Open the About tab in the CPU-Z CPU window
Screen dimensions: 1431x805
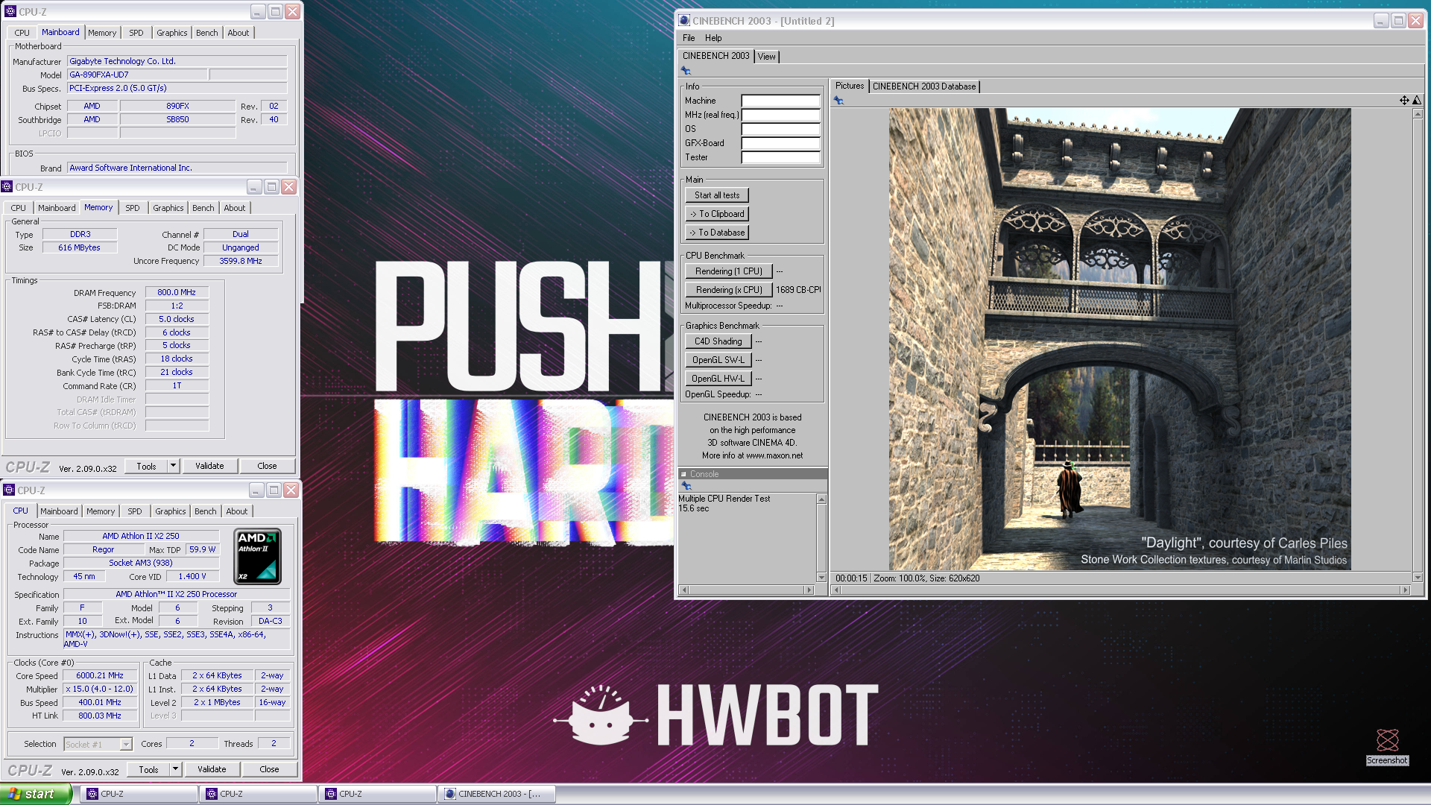(x=236, y=511)
